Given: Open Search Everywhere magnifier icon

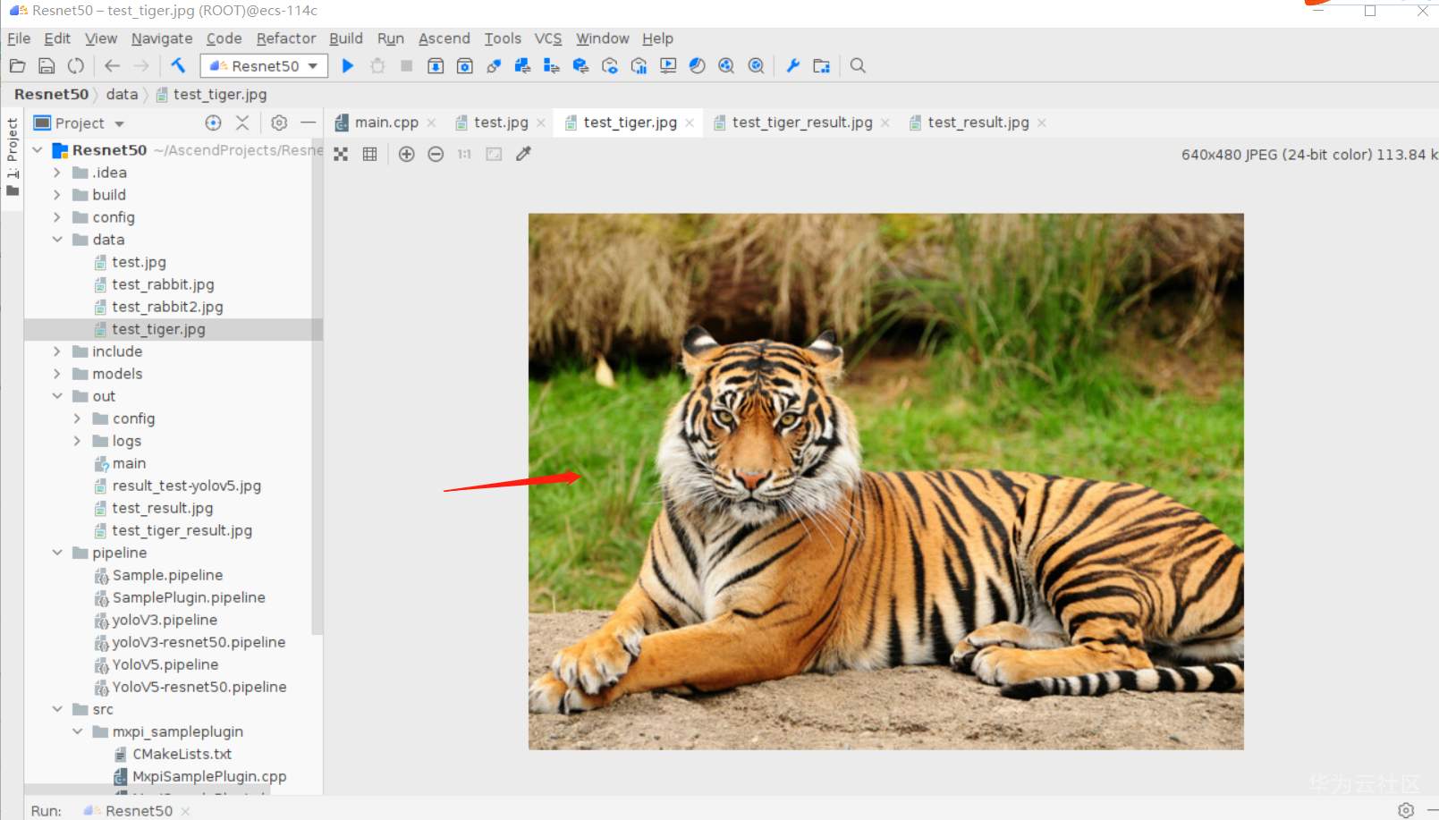Looking at the screenshot, I should coord(858,65).
